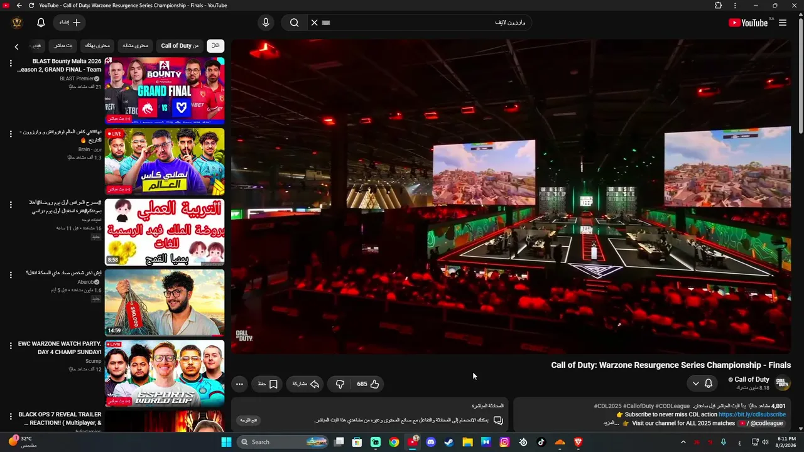Dislike the video with the thumbs-down button

(x=340, y=384)
